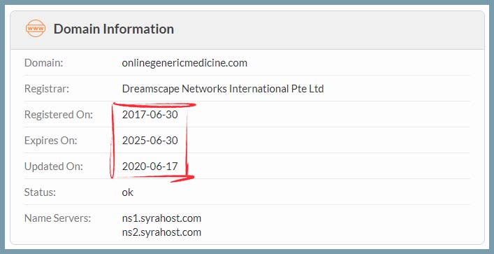Click the Domain: label

coord(44,63)
